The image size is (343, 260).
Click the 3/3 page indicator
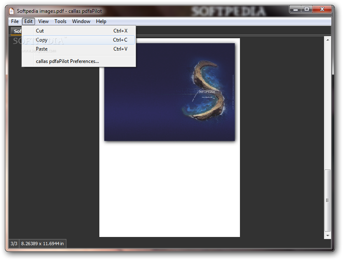(14, 244)
